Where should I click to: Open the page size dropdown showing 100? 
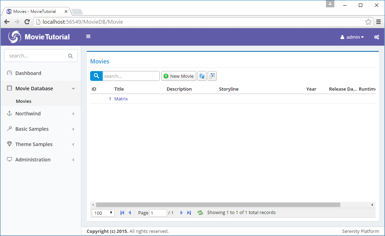point(103,213)
